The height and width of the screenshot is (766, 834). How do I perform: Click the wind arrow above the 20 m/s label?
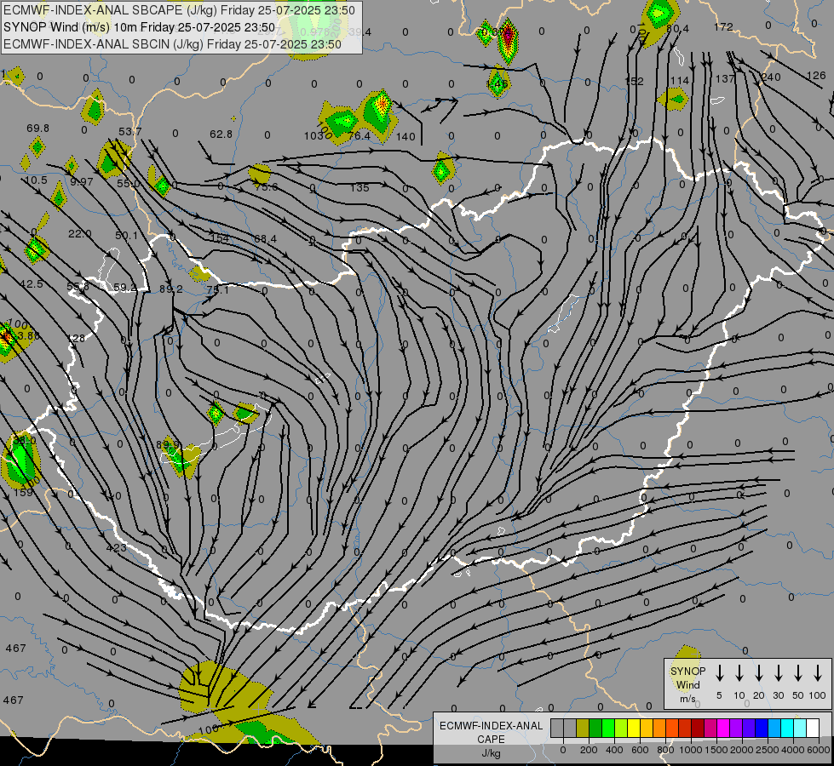click(x=758, y=673)
